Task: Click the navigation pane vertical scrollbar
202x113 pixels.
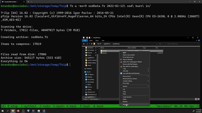Action: (x=98, y=71)
